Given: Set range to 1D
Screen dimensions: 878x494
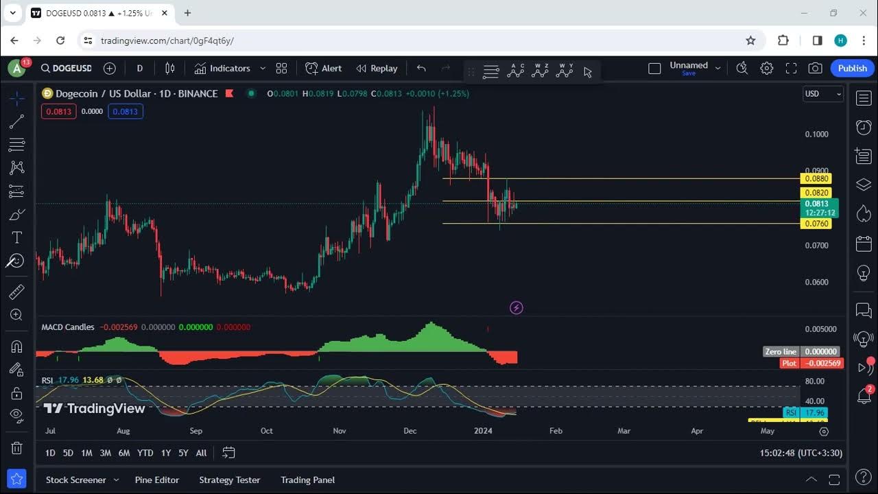Looking at the screenshot, I should pyautogui.click(x=50, y=453).
